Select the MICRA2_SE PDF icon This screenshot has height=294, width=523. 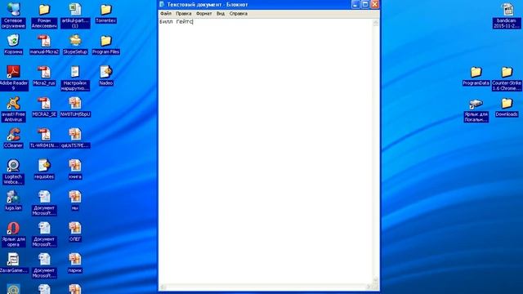44,107
